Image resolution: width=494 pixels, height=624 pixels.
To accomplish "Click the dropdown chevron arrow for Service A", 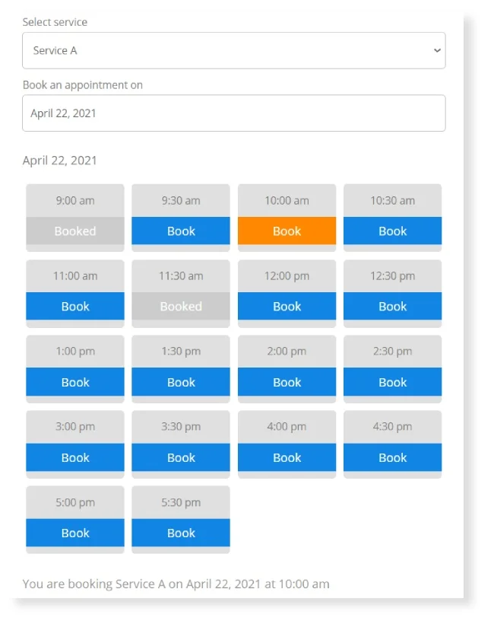I will coord(437,50).
